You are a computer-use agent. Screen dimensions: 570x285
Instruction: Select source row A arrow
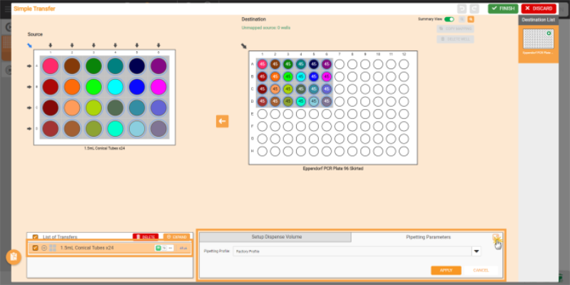coord(30,66)
